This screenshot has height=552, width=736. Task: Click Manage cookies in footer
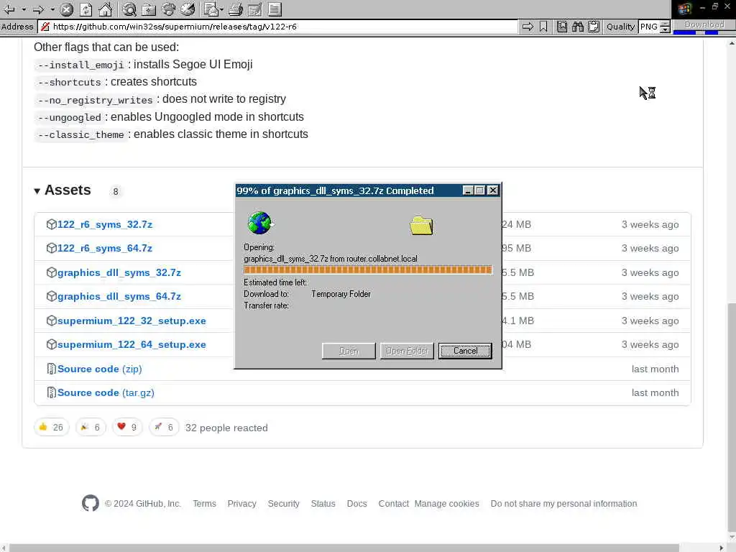pyautogui.click(x=447, y=503)
